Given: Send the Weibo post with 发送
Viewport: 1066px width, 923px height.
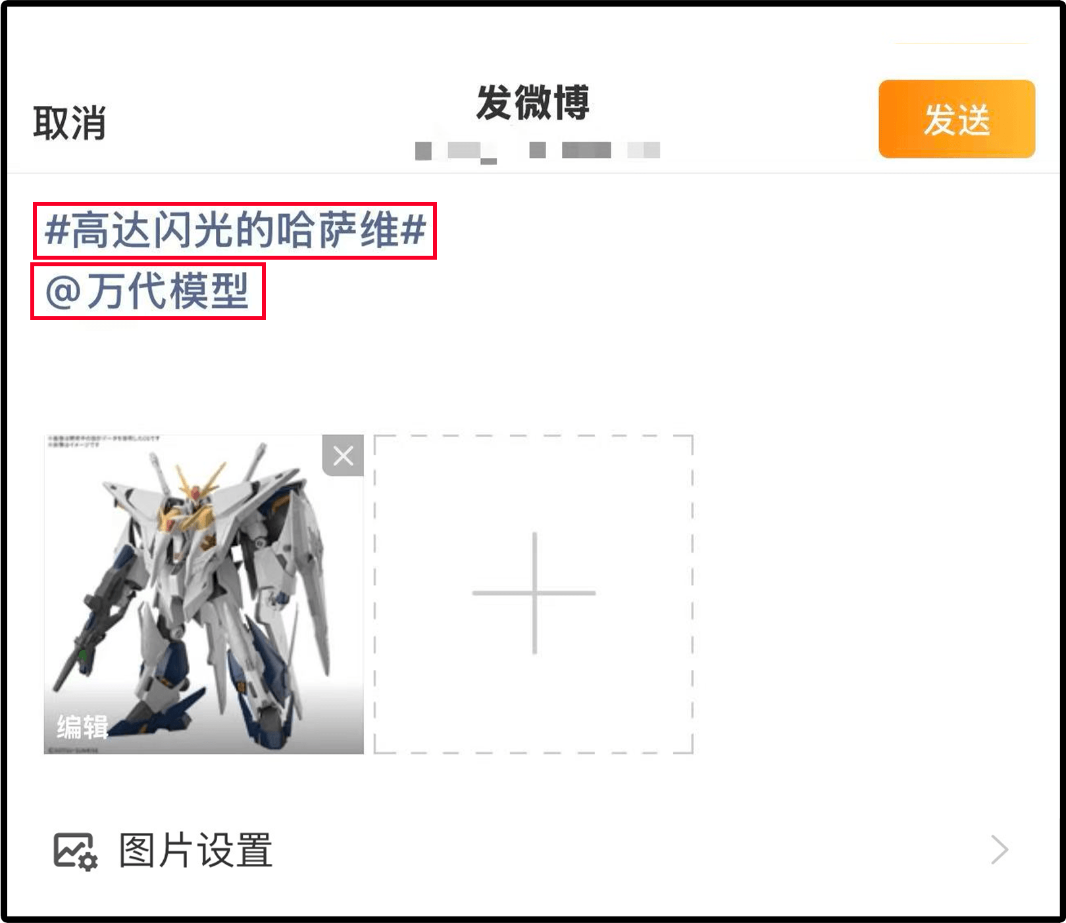Looking at the screenshot, I should click(957, 119).
